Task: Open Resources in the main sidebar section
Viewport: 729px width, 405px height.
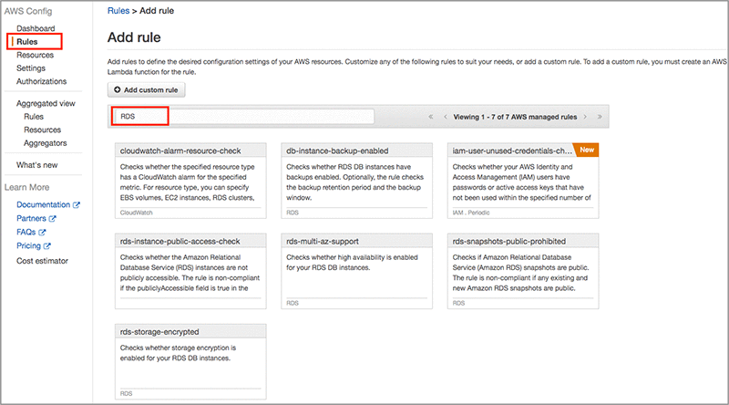Action: (35, 55)
